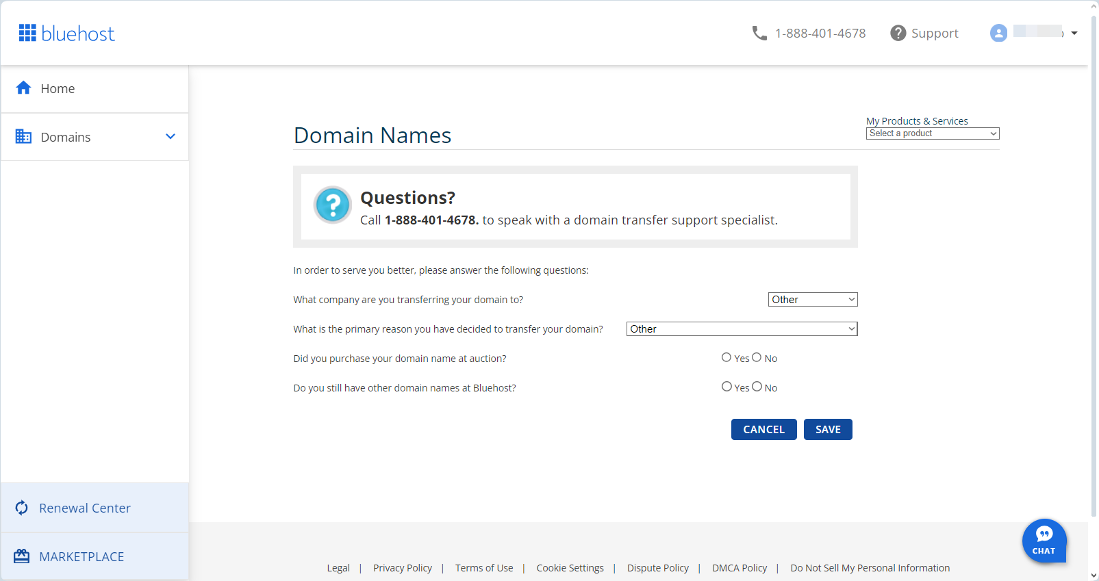Click the CANCEL button
The width and height of the screenshot is (1099, 581).
click(x=764, y=429)
